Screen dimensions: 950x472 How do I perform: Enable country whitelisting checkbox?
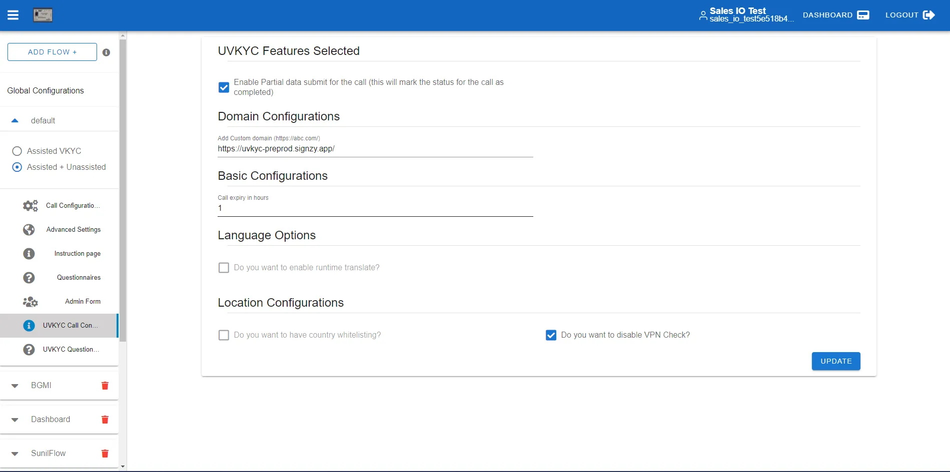pyautogui.click(x=224, y=335)
